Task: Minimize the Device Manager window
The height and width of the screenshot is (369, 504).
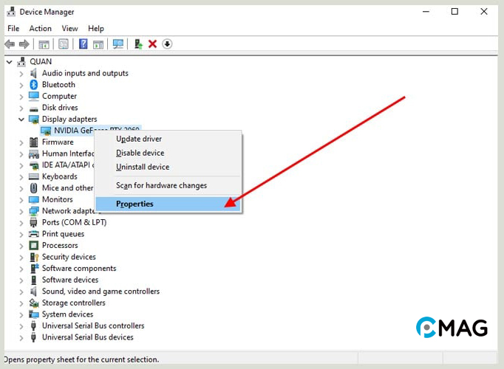Action: point(426,12)
